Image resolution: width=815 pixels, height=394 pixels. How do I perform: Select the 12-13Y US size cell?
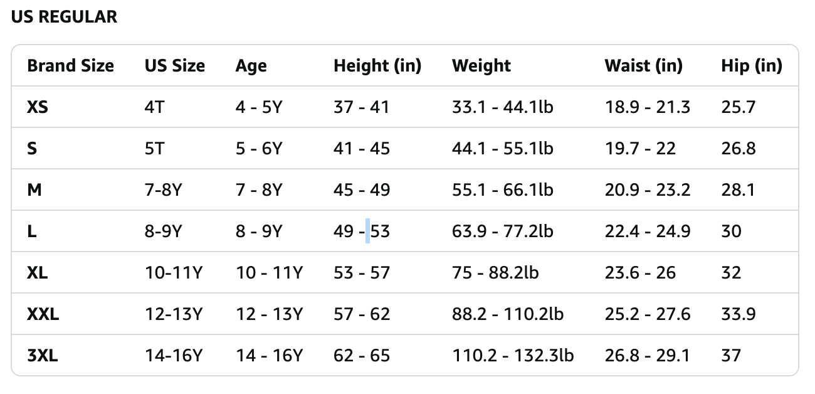click(173, 314)
